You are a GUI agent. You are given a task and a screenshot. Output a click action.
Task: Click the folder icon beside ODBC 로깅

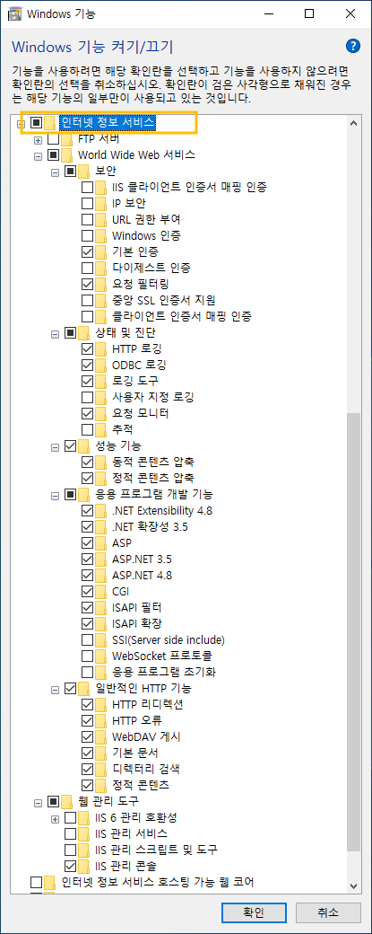point(102,365)
